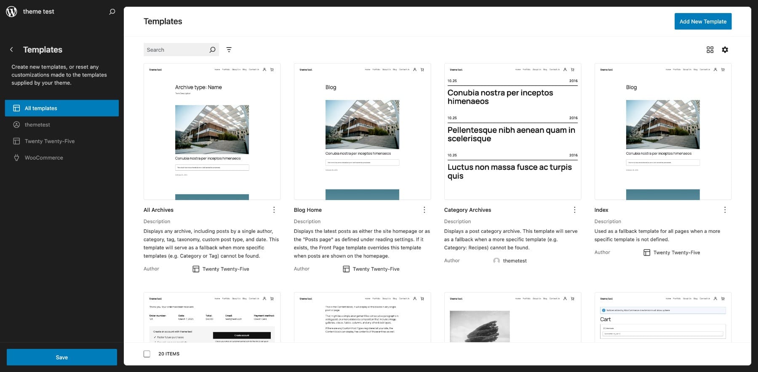Open view options gear icon
The image size is (758, 372).
click(725, 50)
